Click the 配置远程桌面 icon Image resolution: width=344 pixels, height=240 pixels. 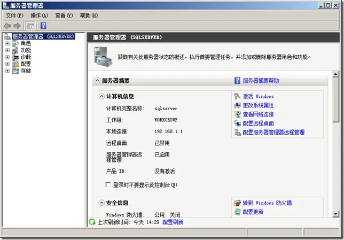237,123
